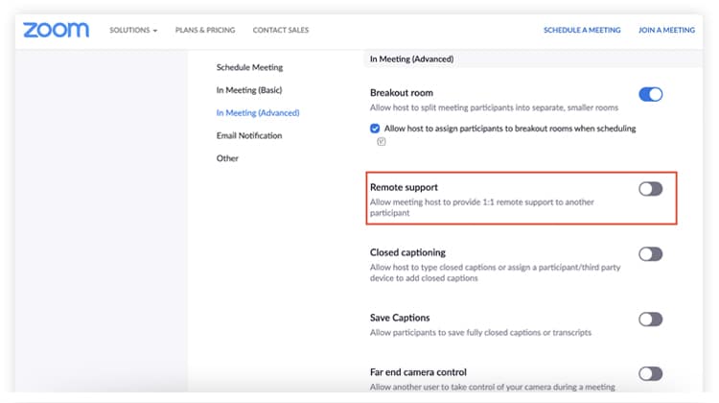The image size is (719, 403).
Task: Turn on Closed captioning switch
Action: point(650,254)
